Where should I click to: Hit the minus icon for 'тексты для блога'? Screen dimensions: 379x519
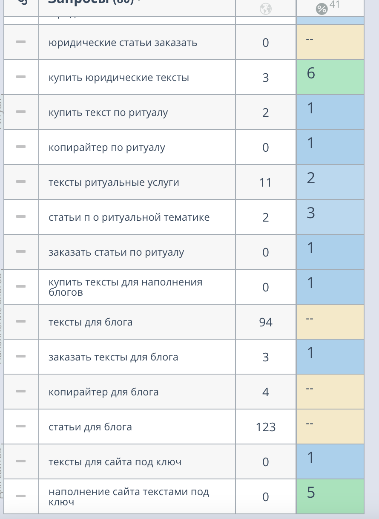click(21, 321)
